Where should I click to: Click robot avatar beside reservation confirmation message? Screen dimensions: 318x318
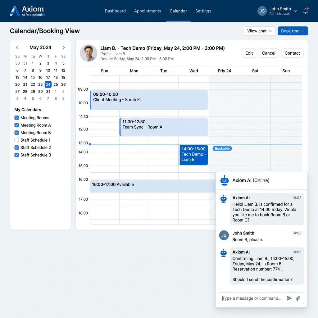[x=224, y=253]
